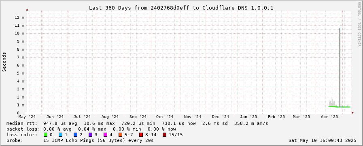Image resolution: width=363 pixels, height=146 pixels.
Task: Click the red arrow at x-axis end
Action: [x=352, y=113]
